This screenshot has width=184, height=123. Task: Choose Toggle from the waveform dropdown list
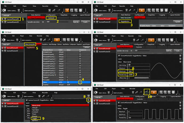(34, 118)
